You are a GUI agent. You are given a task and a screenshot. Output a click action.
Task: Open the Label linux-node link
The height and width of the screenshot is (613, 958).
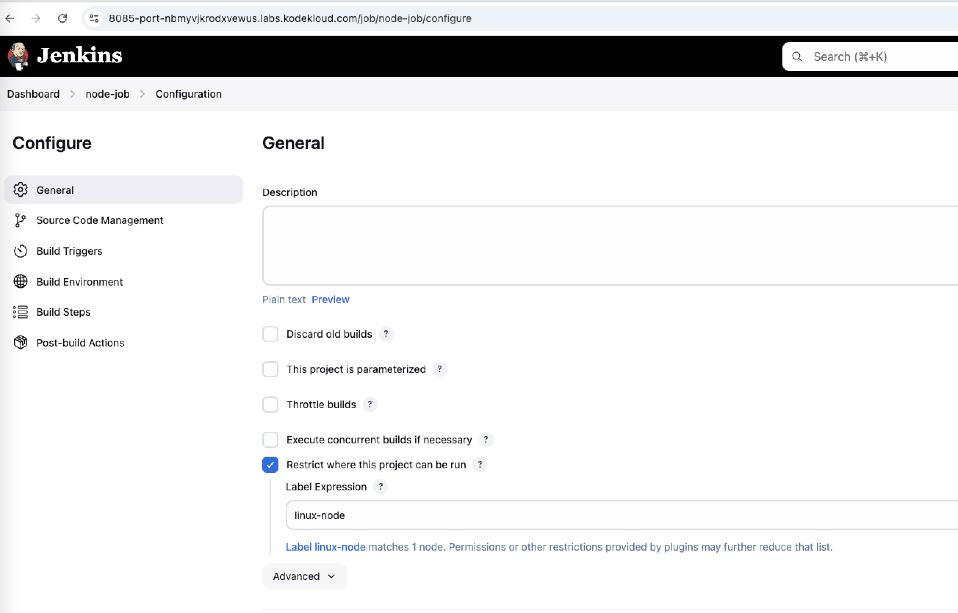[x=325, y=547]
